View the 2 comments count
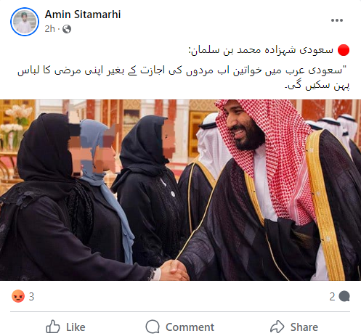This screenshot has width=361, height=336. click(x=332, y=297)
